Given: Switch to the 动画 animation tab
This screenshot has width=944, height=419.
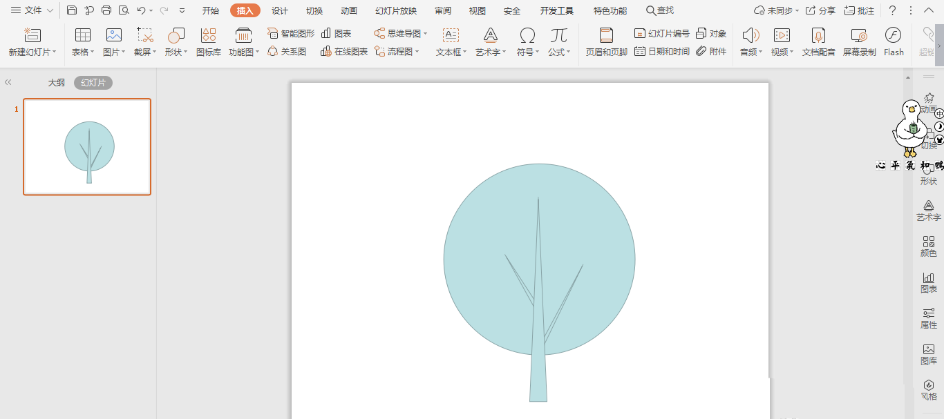Looking at the screenshot, I should (x=349, y=10).
